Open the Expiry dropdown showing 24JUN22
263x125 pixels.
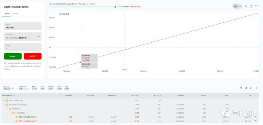coord(23,26)
